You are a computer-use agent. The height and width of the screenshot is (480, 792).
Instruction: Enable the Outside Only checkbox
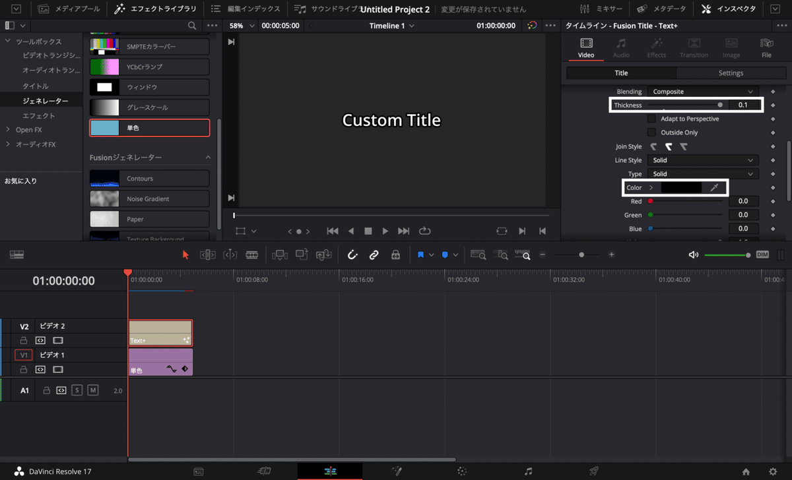(x=651, y=133)
